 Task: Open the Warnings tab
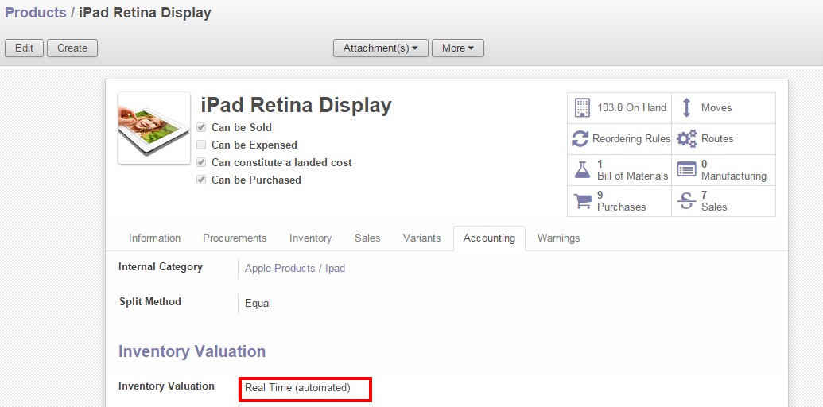[x=558, y=238]
